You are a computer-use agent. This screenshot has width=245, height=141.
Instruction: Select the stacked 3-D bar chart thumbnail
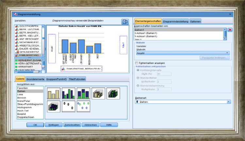click(54, 107)
